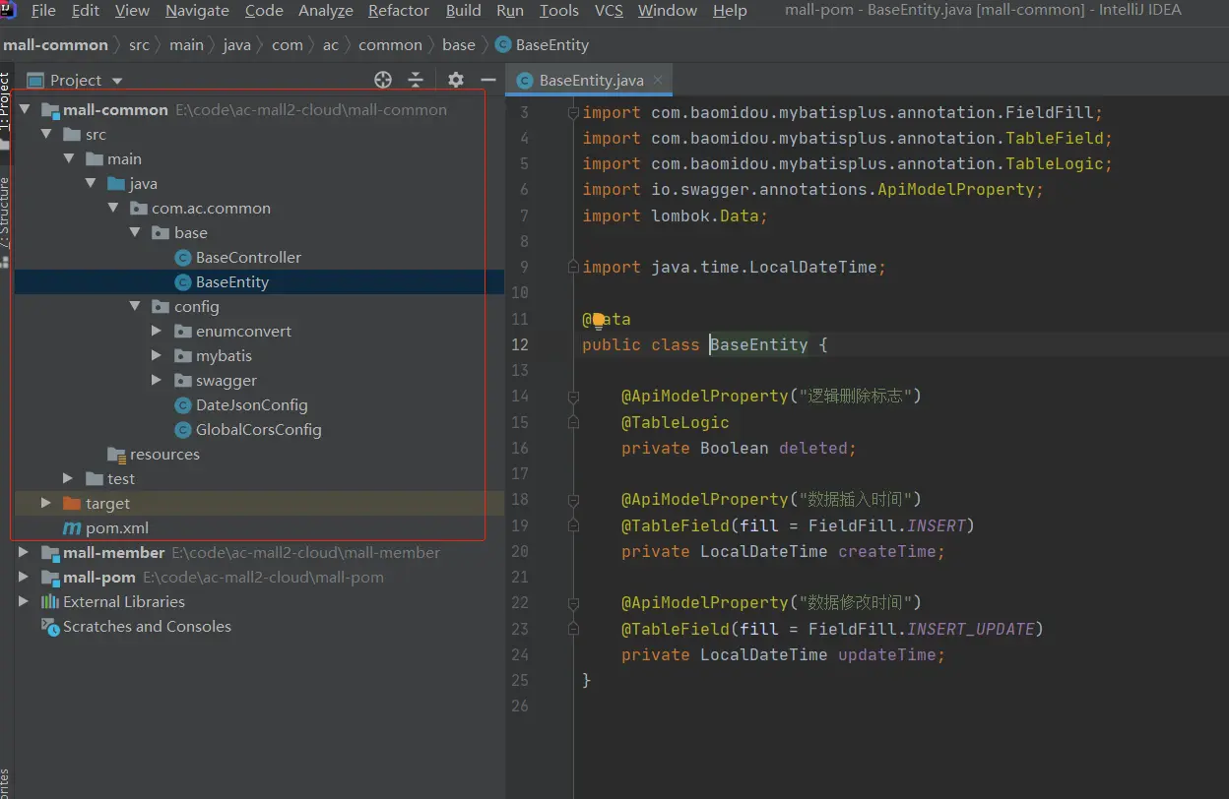Expand the target folder
1229x799 pixels.
(46, 504)
